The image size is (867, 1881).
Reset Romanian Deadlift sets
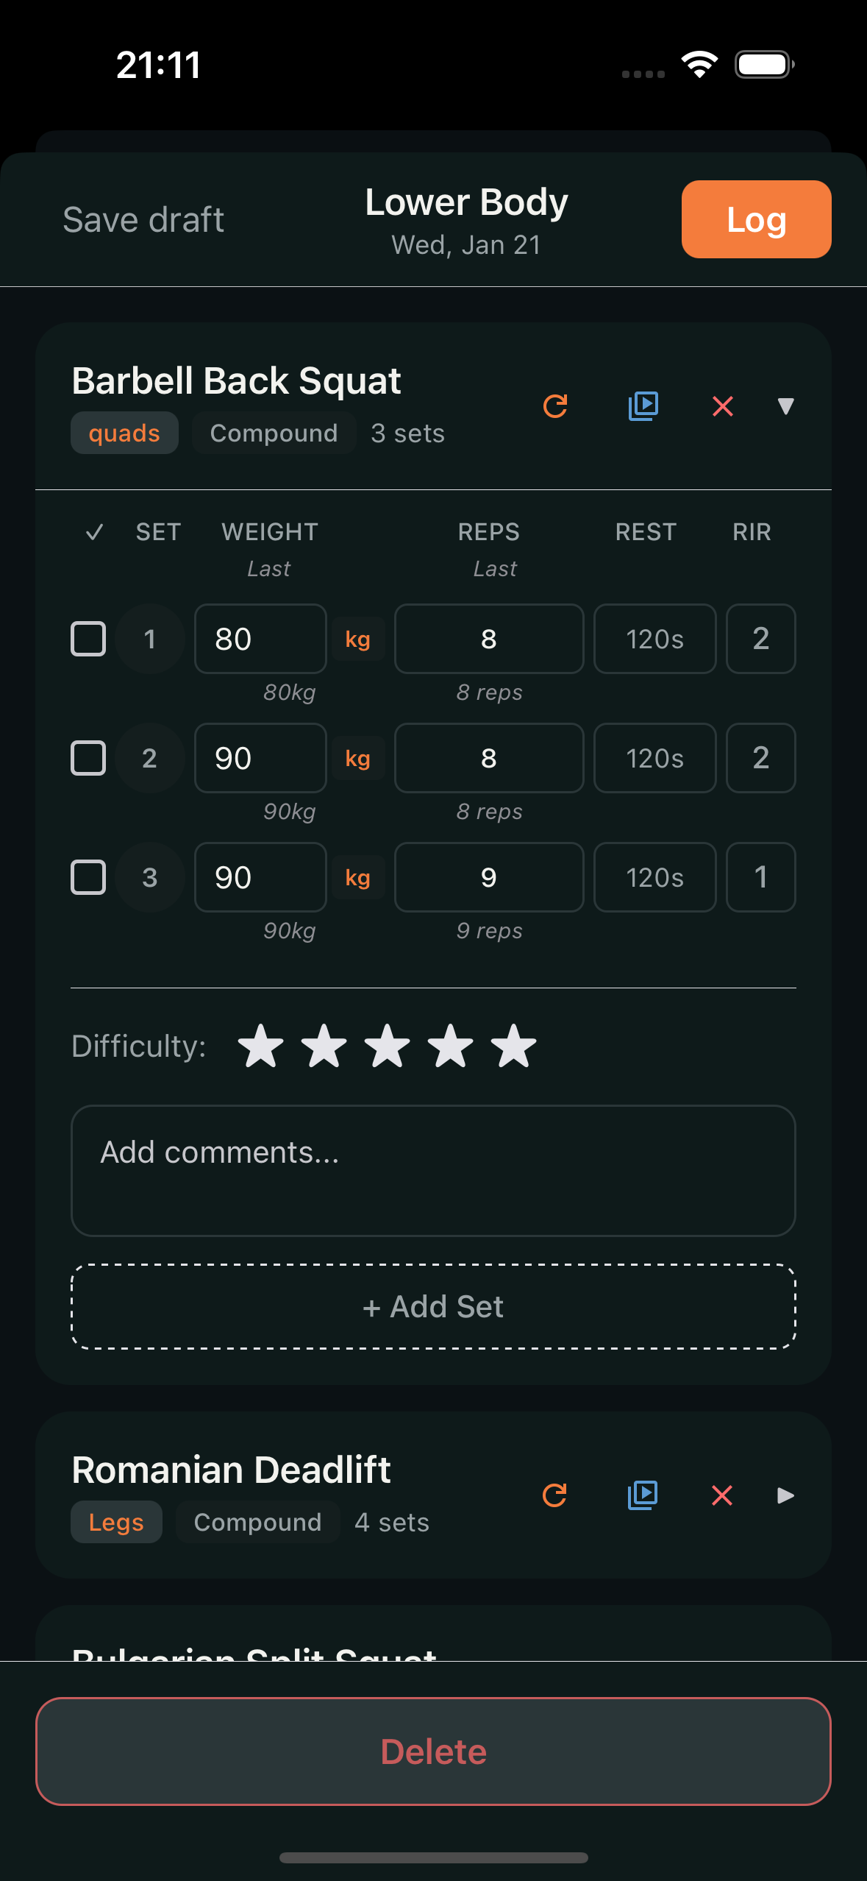coord(555,1495)
